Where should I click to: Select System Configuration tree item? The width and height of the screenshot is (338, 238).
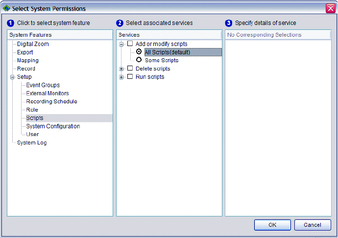(x=53, y=126)
